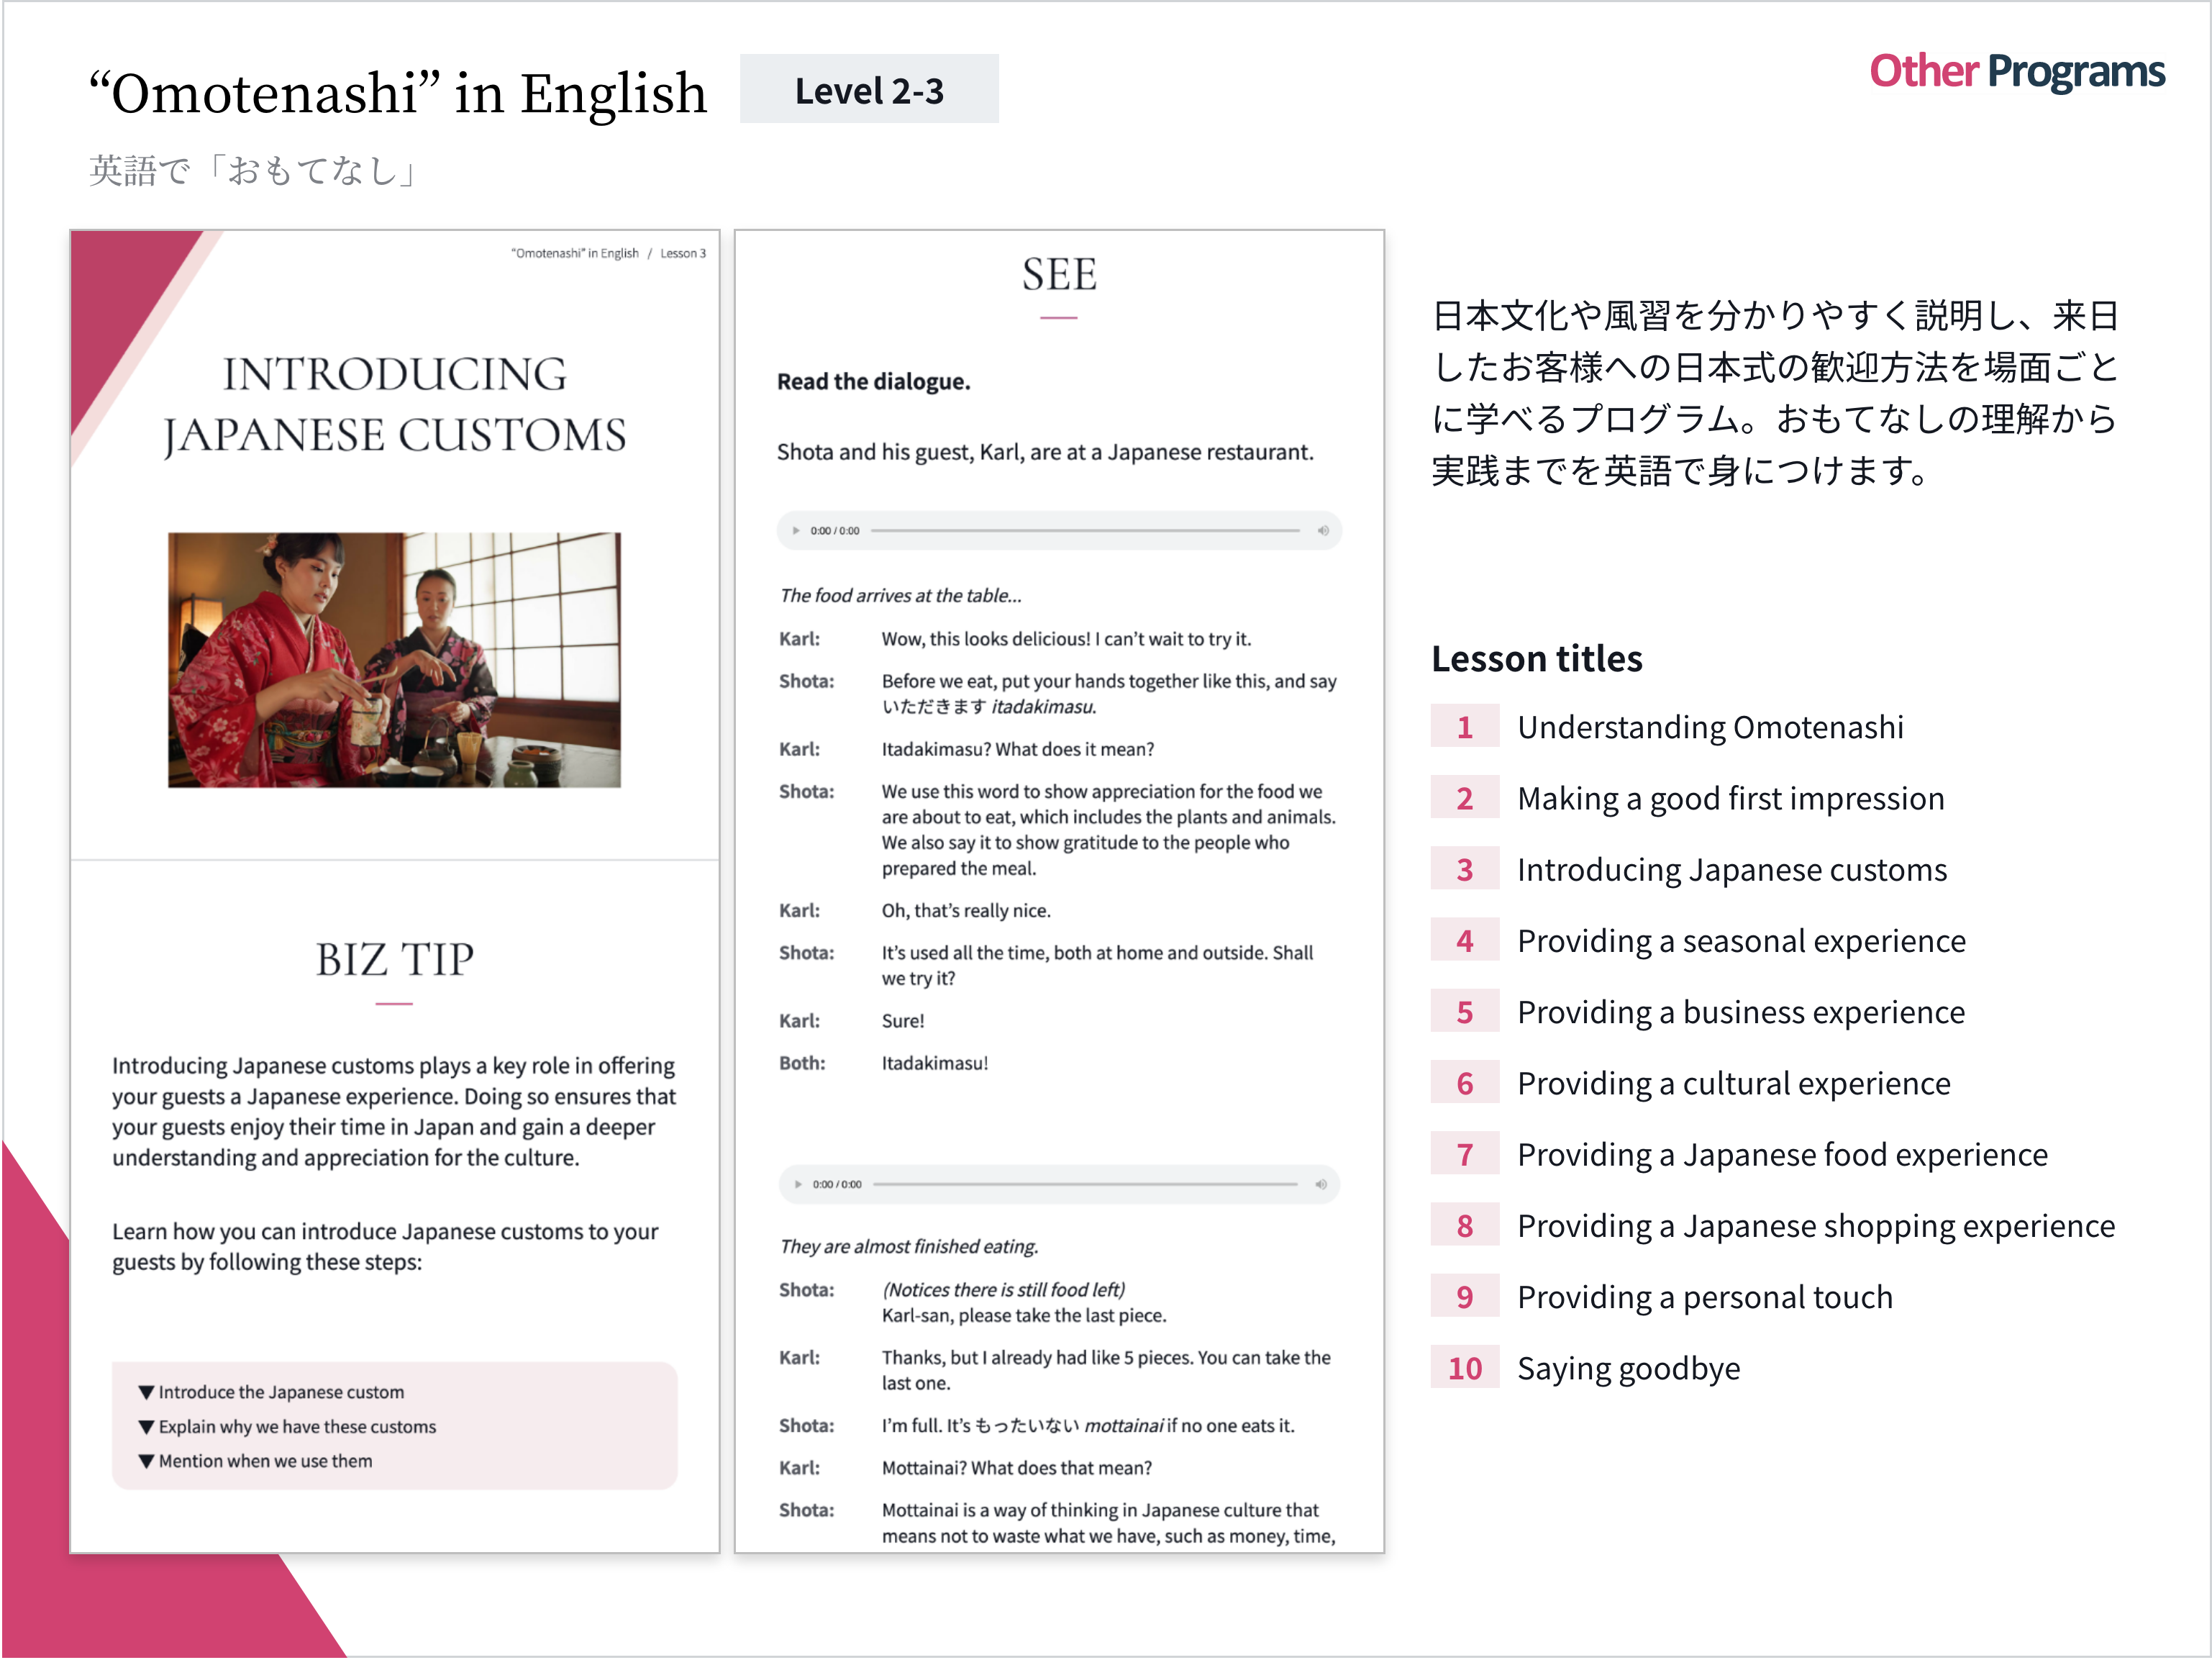Image resolution: width=2212 pixels, height=1660 pixels.
Task: Select lesson 3 Introducing Japanese customs
Action: pos(1731,871)
